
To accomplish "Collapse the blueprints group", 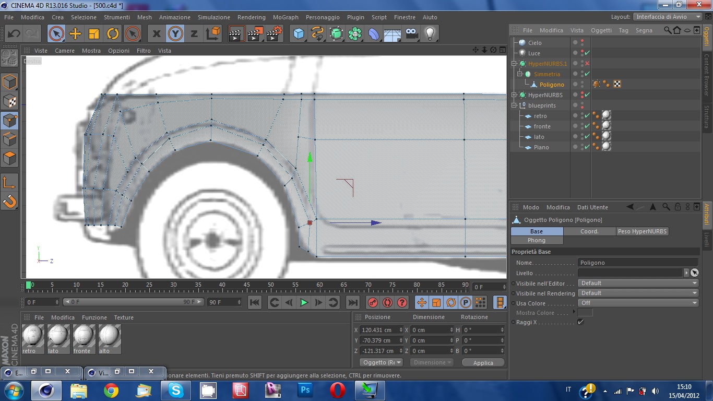I will tap(514, 105).
